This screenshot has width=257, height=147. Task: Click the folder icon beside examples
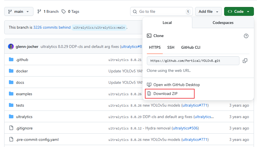pyautogui.click(x=11, y=94)
